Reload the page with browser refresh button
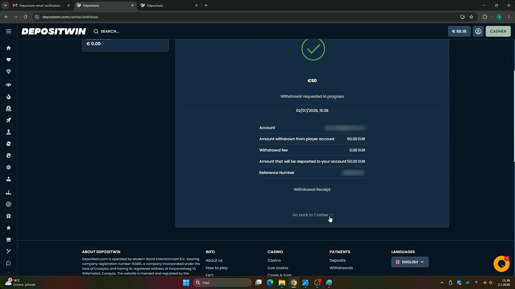 click(x=26, y=17)
